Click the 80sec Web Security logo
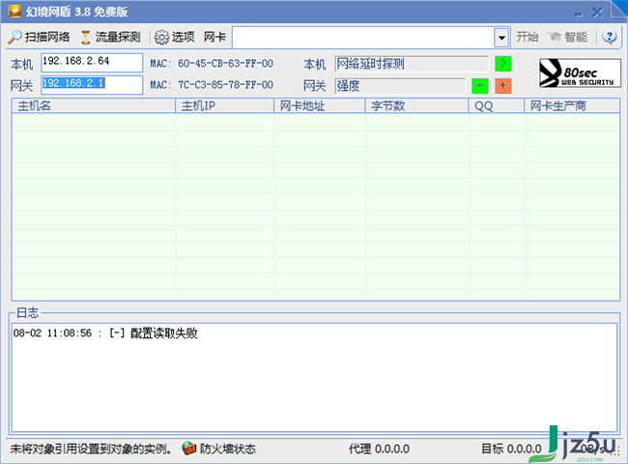The image size is (628, 464). point(580,72)
